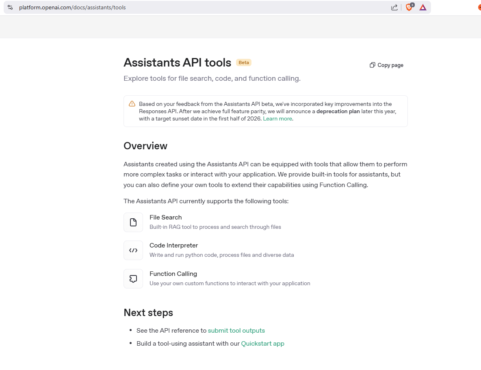Open the Quickstart app link
481x370 pixels.
pos(262,343)
